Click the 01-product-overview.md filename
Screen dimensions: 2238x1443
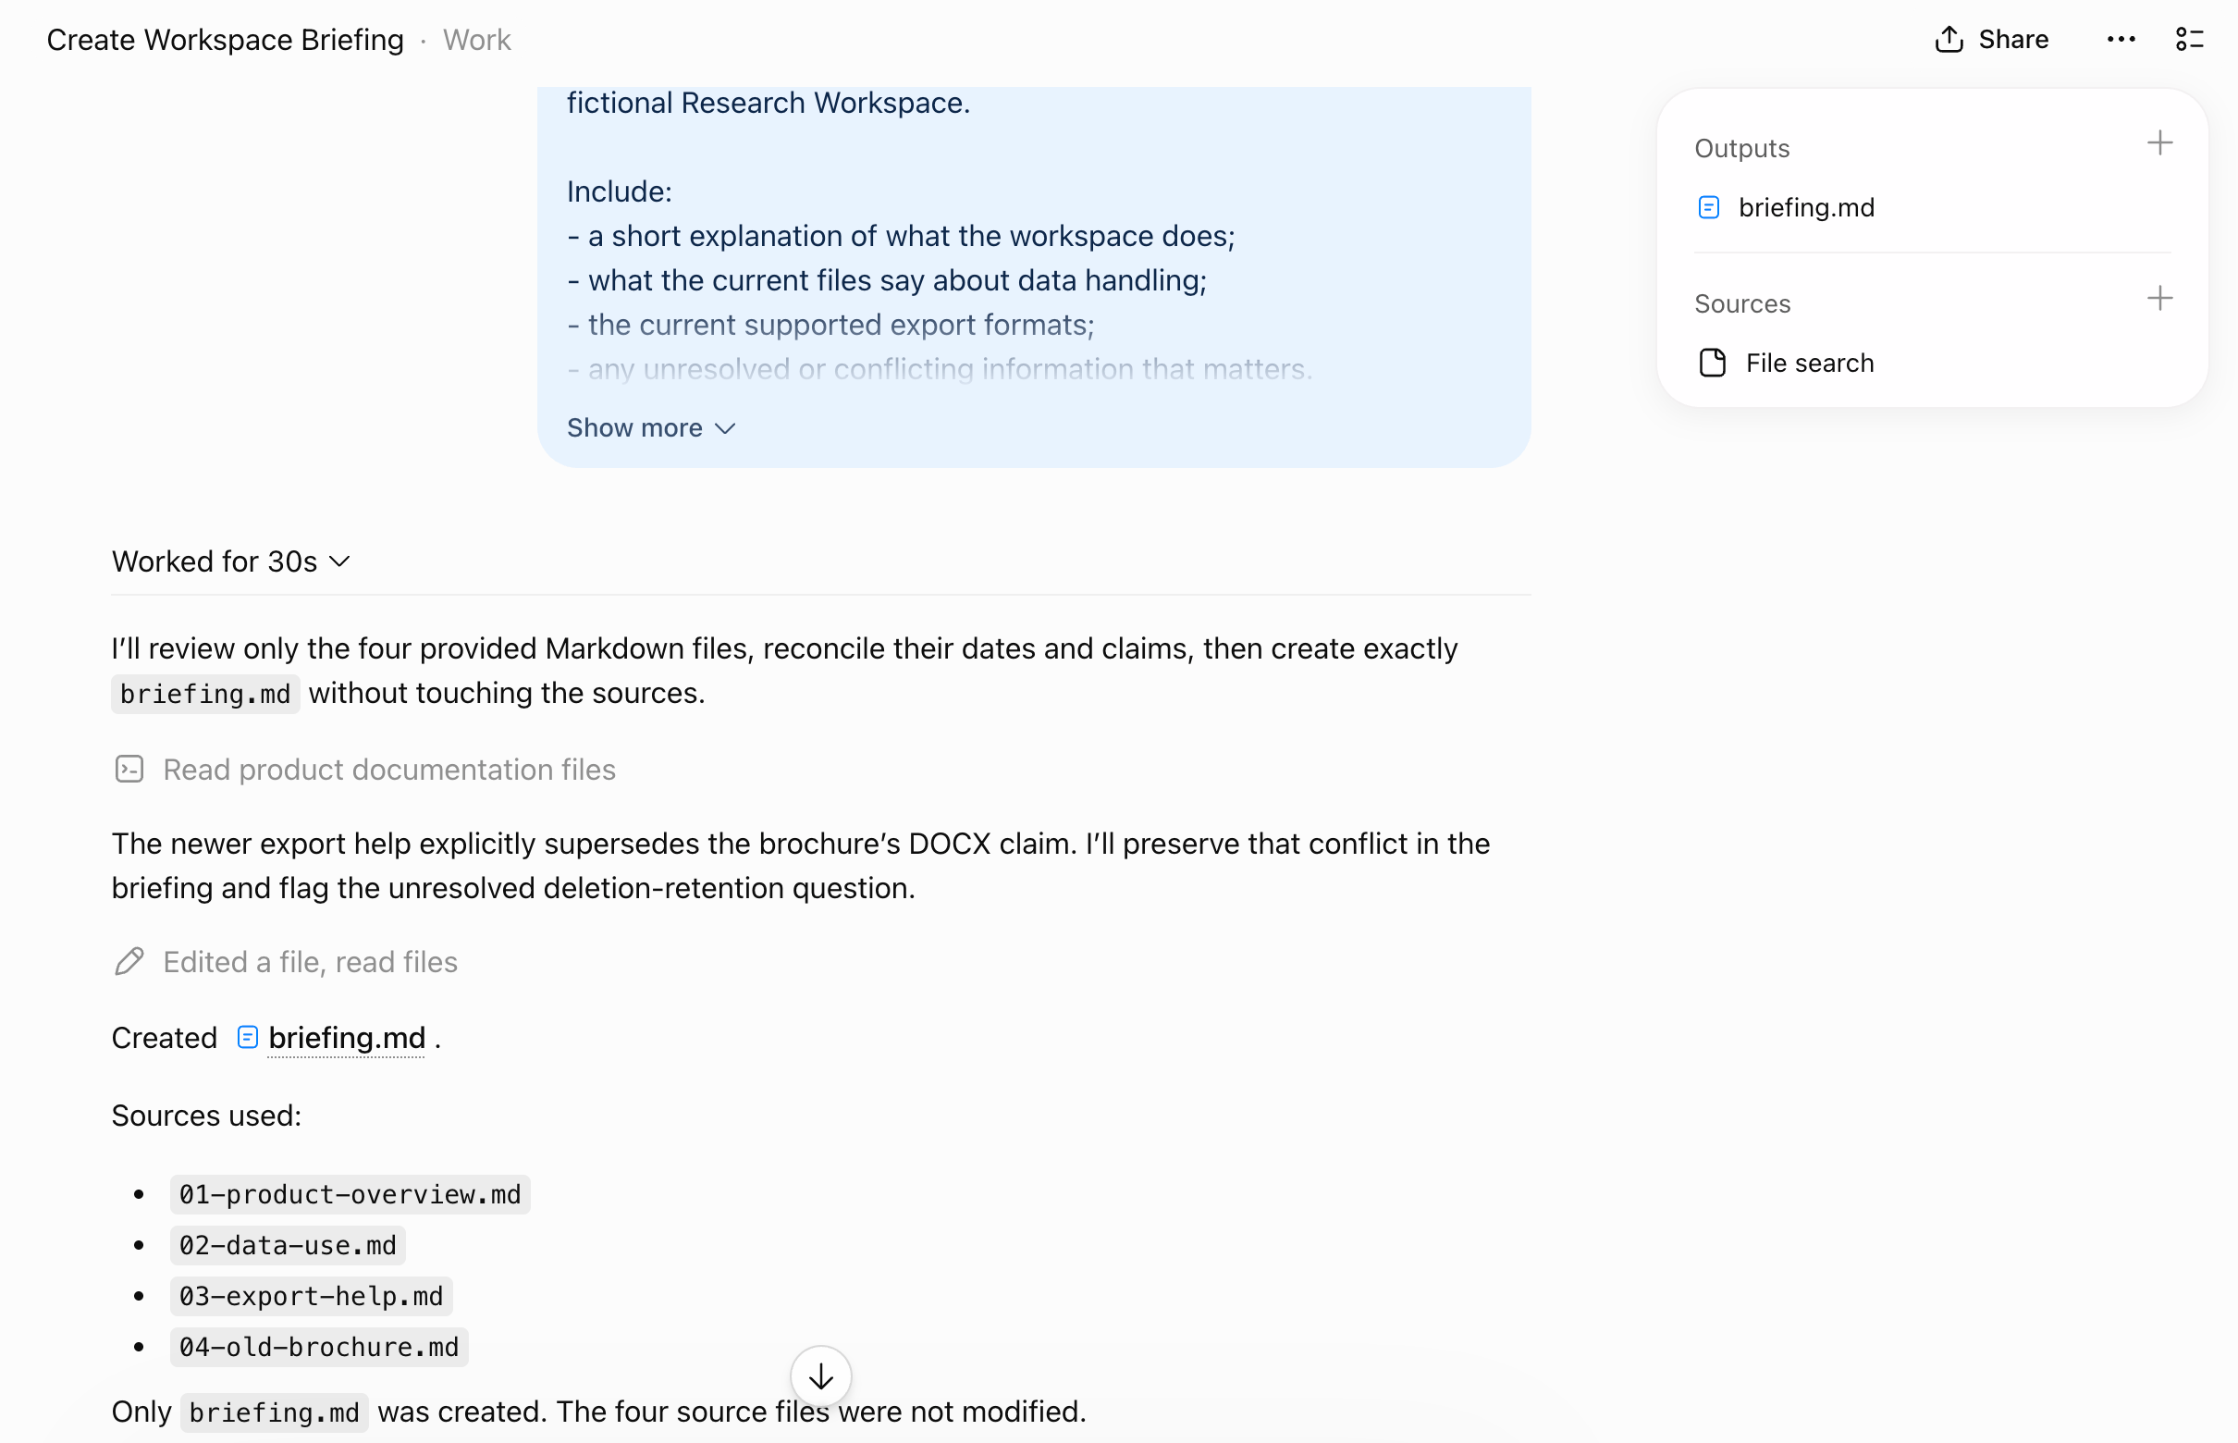click(350, 1194)
